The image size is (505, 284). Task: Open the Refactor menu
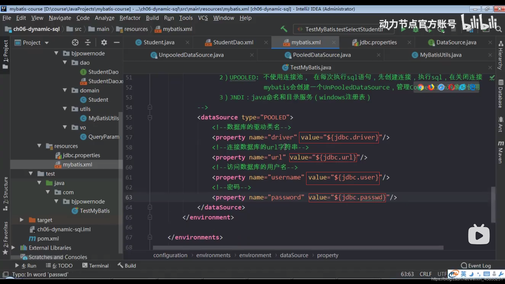click(x=130, y=18)
